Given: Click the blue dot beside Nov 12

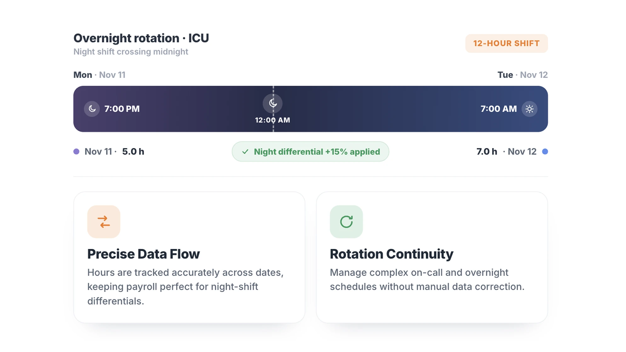Looking at the screenshot, I should [x=545, y=151].
